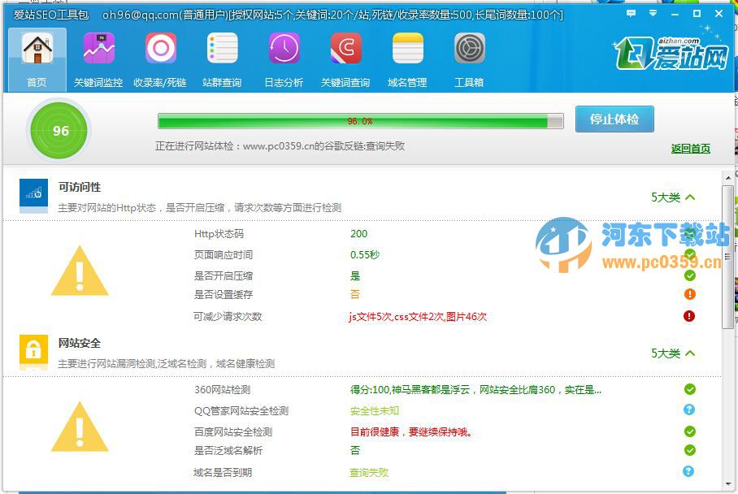Click the 96.0% progress bar
This screenshot has width=738, height=494.
pyautogui.click(x=361, y=119)
